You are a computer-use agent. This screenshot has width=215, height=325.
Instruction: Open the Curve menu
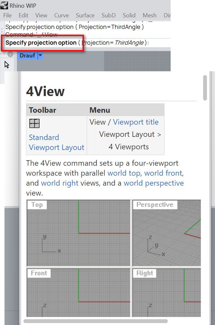61,15
